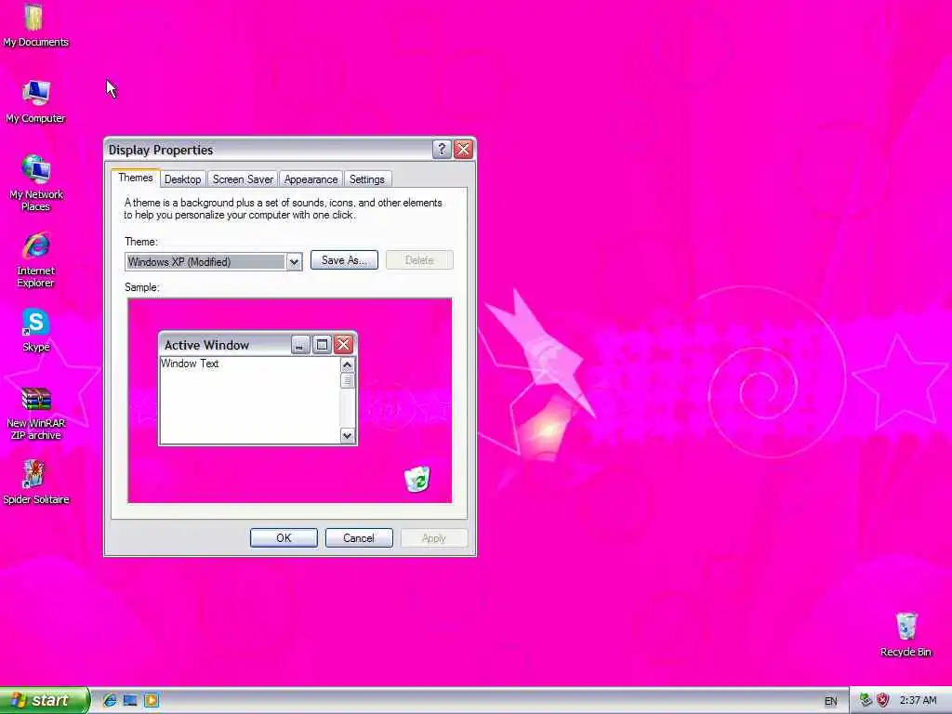Click the sample scrollbar up arrow
The width and height of the screenshot is (952, 714).
348,364
